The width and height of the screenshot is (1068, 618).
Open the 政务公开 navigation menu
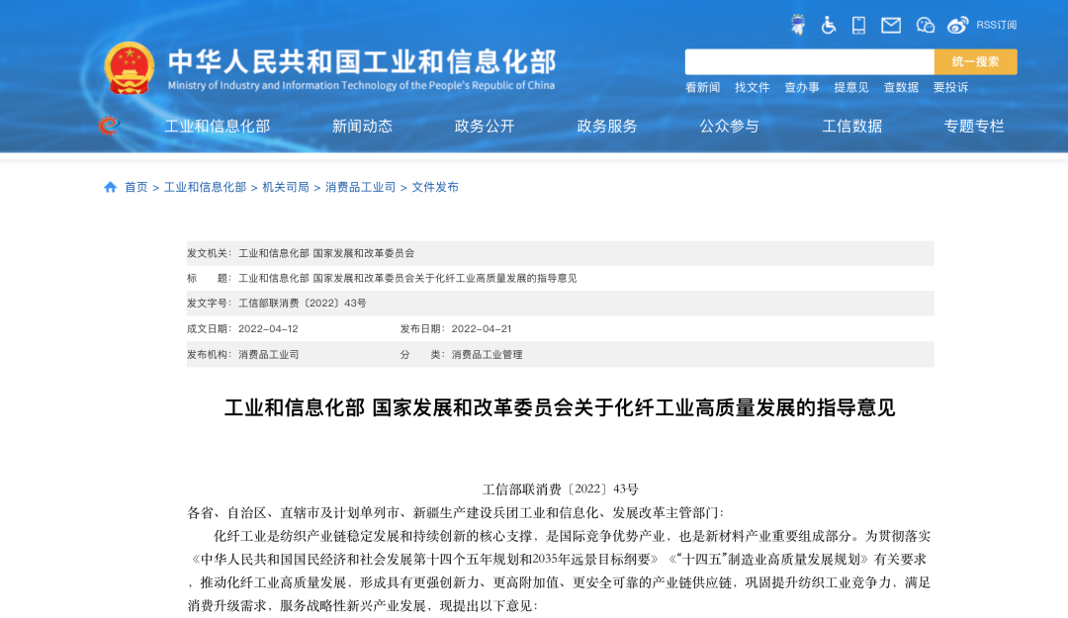[x=485, y=126]
